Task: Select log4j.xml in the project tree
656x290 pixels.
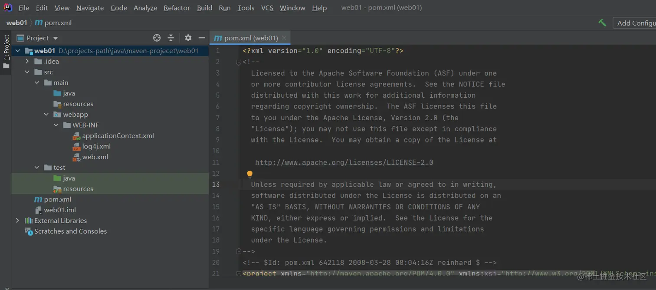Action: click(96, 146)
